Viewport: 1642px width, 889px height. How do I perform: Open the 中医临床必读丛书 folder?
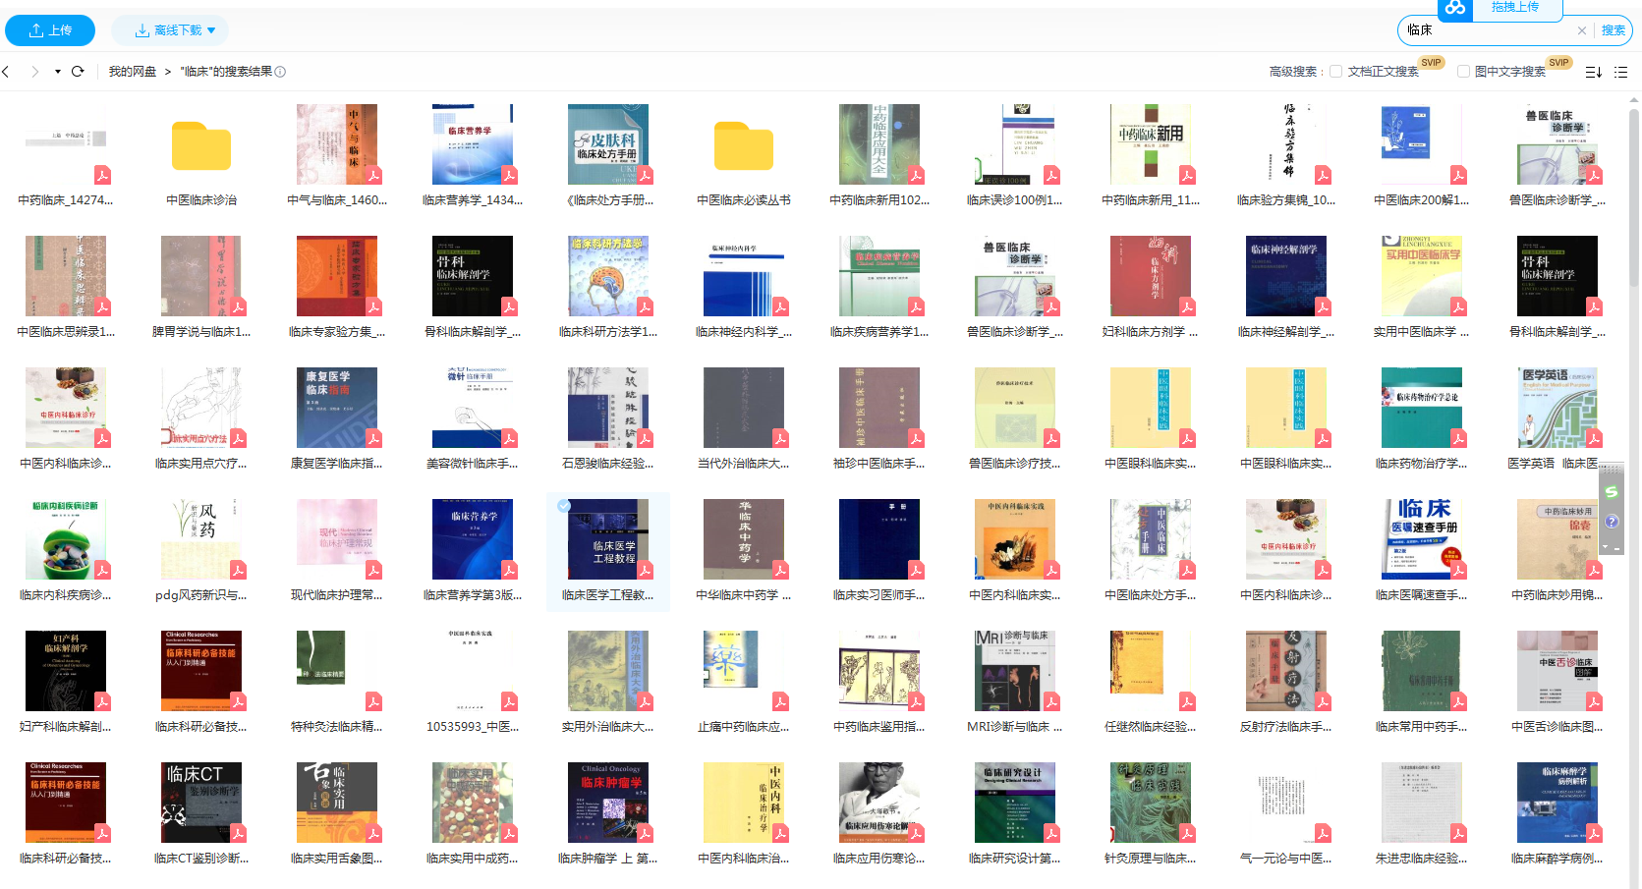744,146
